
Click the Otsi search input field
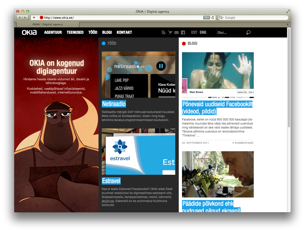pyautogui.click(x=230, y=32)
